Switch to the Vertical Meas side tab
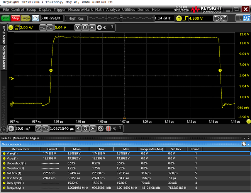251x193 pixels. (x=3, y=57)
